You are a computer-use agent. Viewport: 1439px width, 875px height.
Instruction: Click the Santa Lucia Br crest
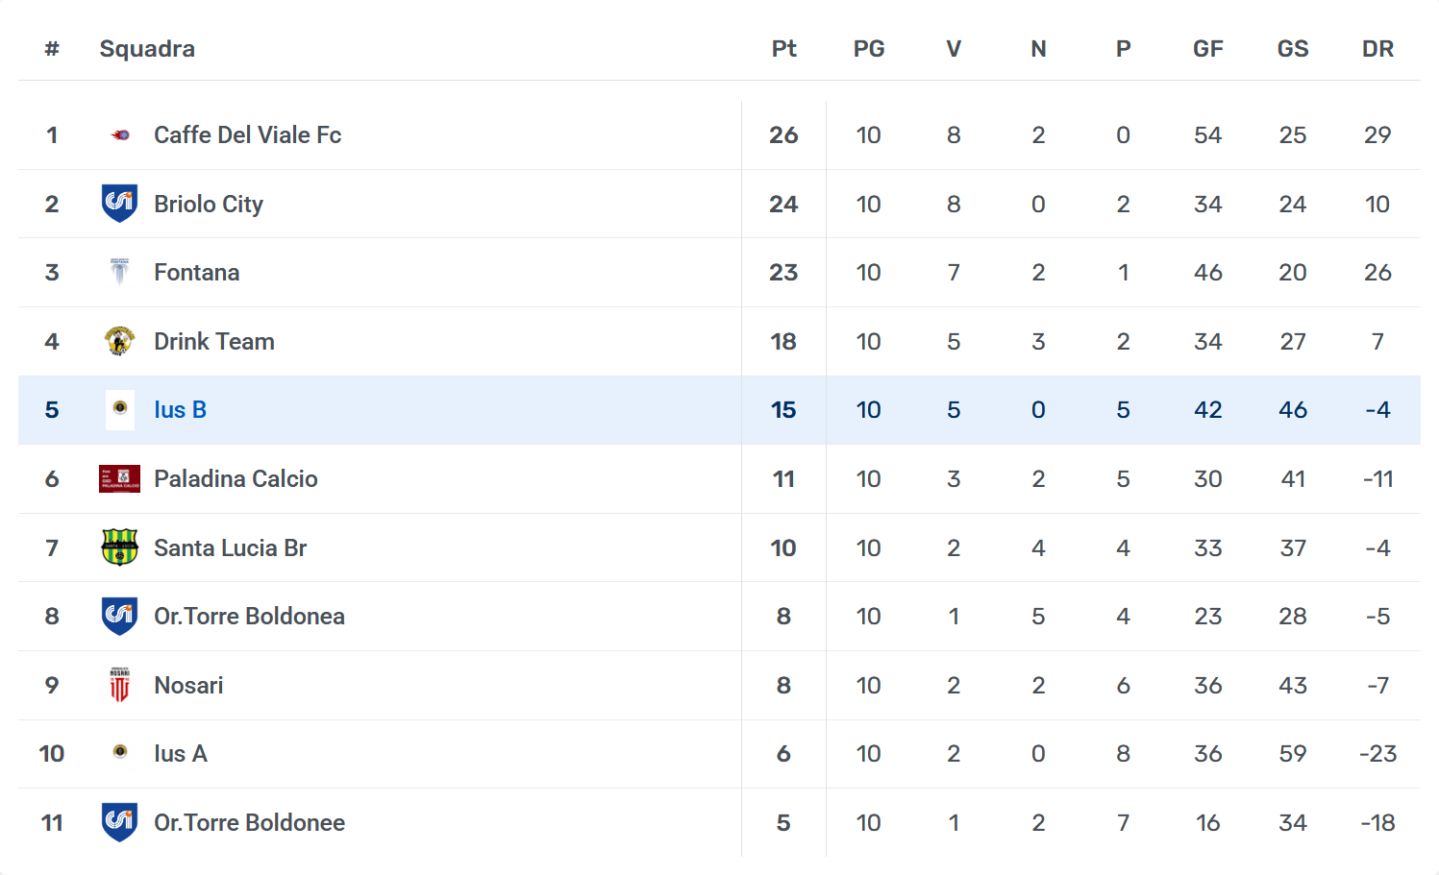click(119, 547)
